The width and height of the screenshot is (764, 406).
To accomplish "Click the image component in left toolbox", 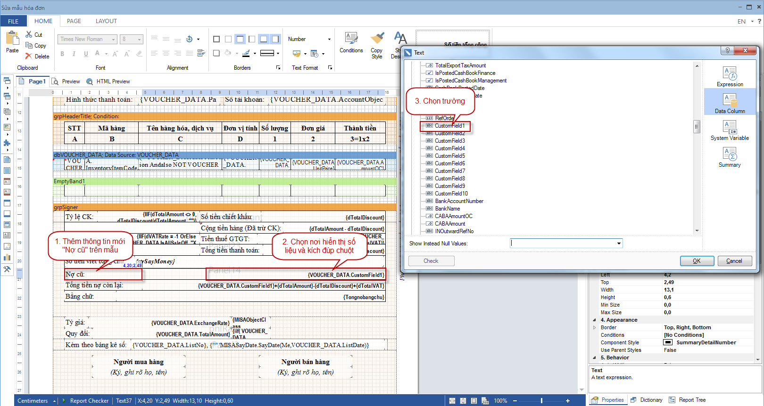I will click(7, 246).
